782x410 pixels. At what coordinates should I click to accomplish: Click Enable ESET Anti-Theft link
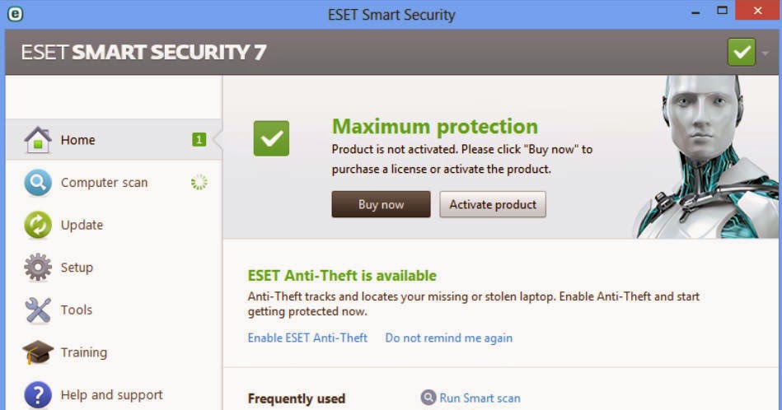pyautogui.click(x=307, y=338)
